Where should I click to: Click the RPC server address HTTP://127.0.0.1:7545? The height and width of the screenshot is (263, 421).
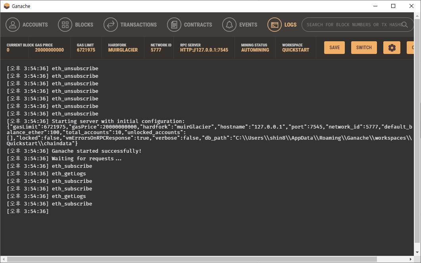(x=204, y=50)
